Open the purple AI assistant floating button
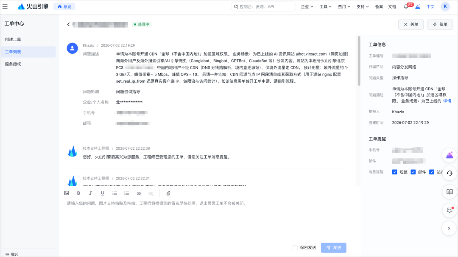This screenshot has width=458, height=257. pos(450,155)
